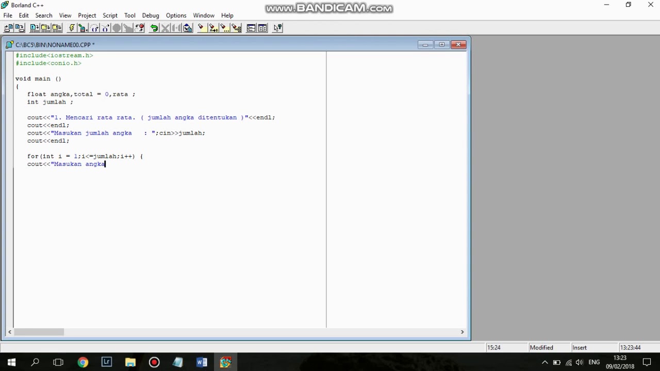The image size is (660, 371).
Task: Open the Windows Start menu
Action: pos(11,362)
